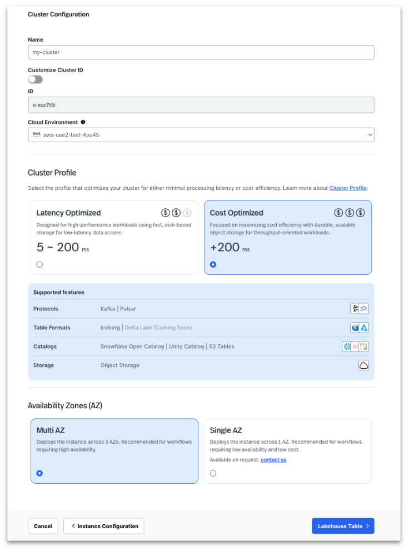Click the Cost Optimized card title
Screen dimensions: 409x552
coord(236,213)
